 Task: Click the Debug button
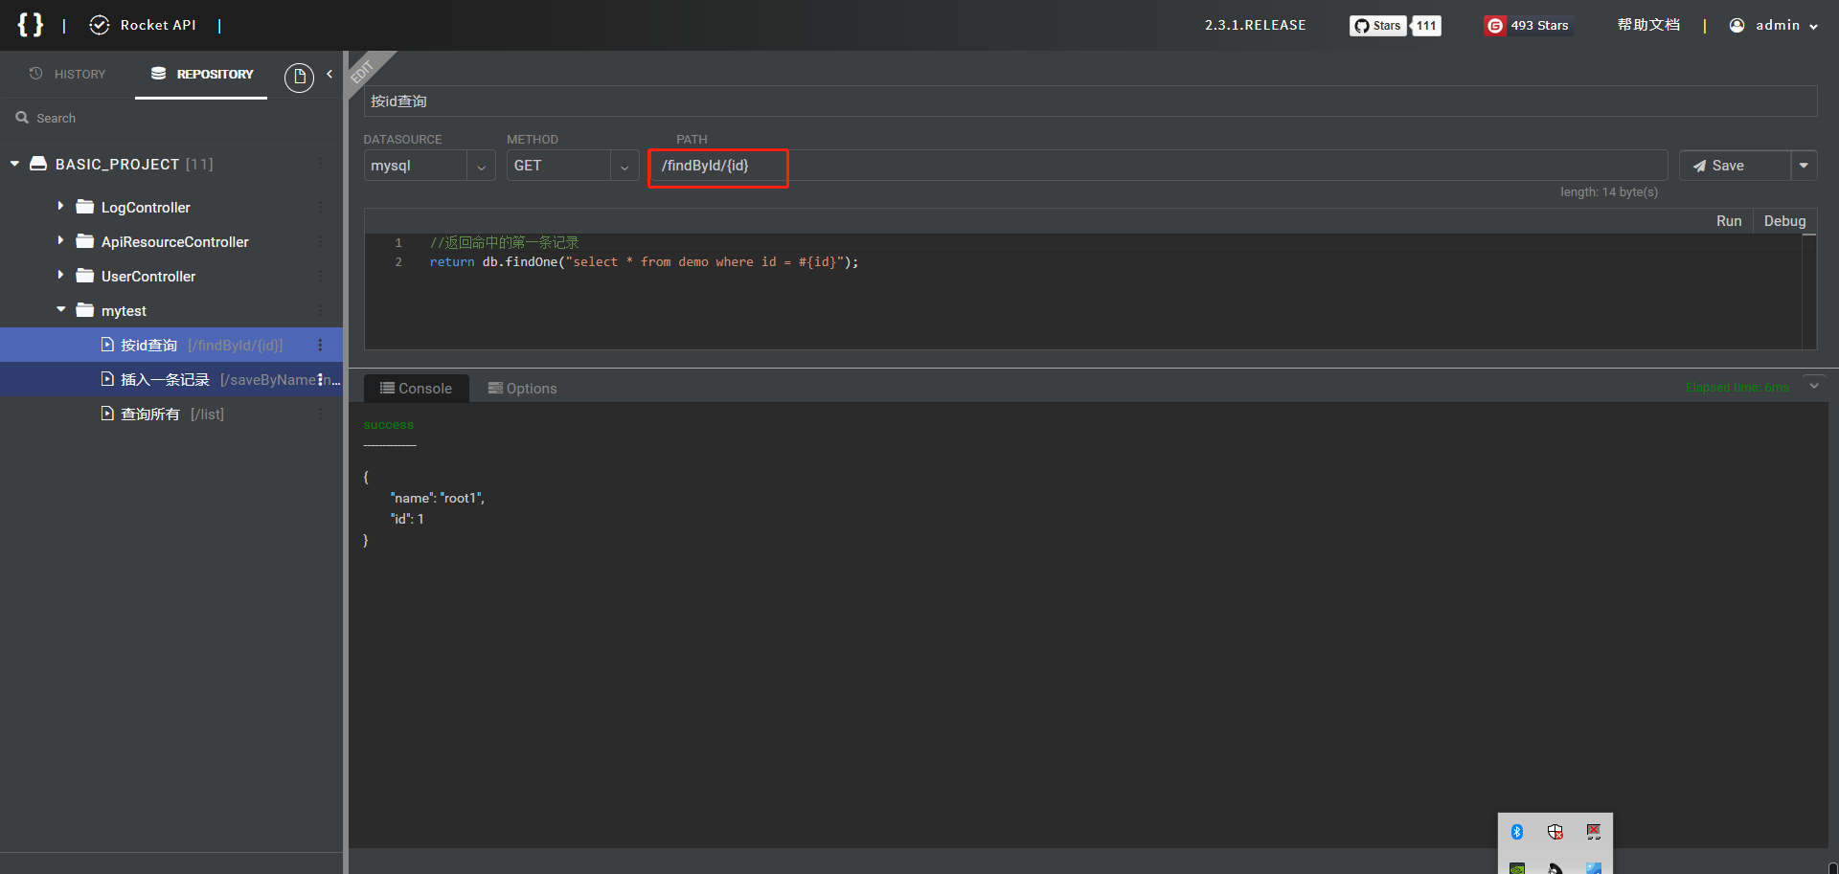pos(1784,221)
